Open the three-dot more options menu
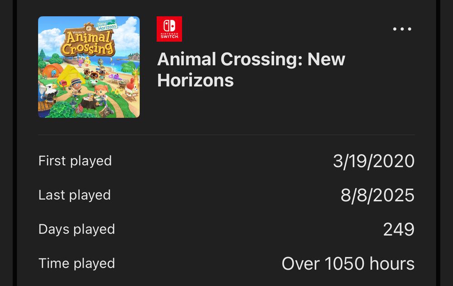 [x=402, y=29]
